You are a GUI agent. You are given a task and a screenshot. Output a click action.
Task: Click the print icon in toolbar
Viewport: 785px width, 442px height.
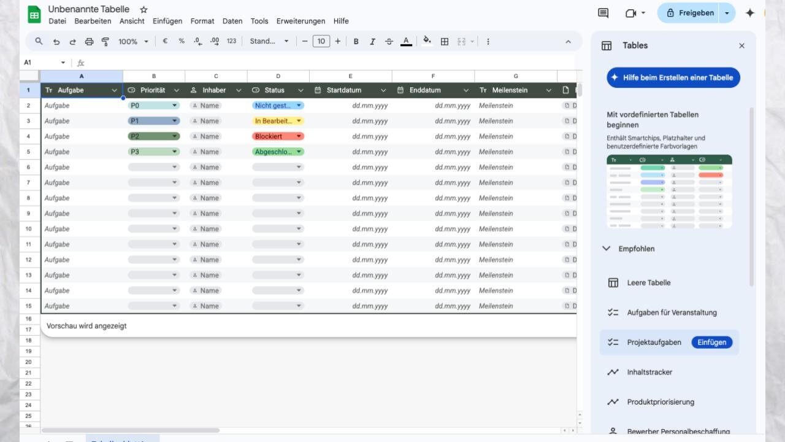(x=89, y=42)
